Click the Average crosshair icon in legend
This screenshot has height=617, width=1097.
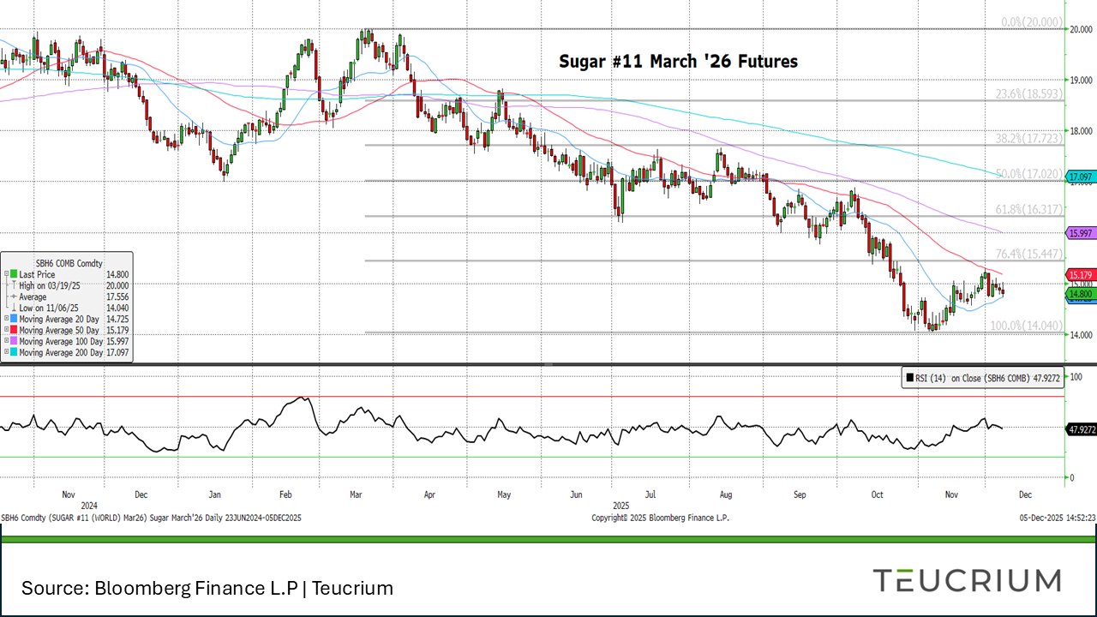pos(14,297)
